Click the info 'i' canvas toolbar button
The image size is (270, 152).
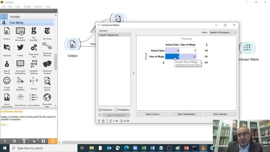pyautogui.click(x=5, y=141)
